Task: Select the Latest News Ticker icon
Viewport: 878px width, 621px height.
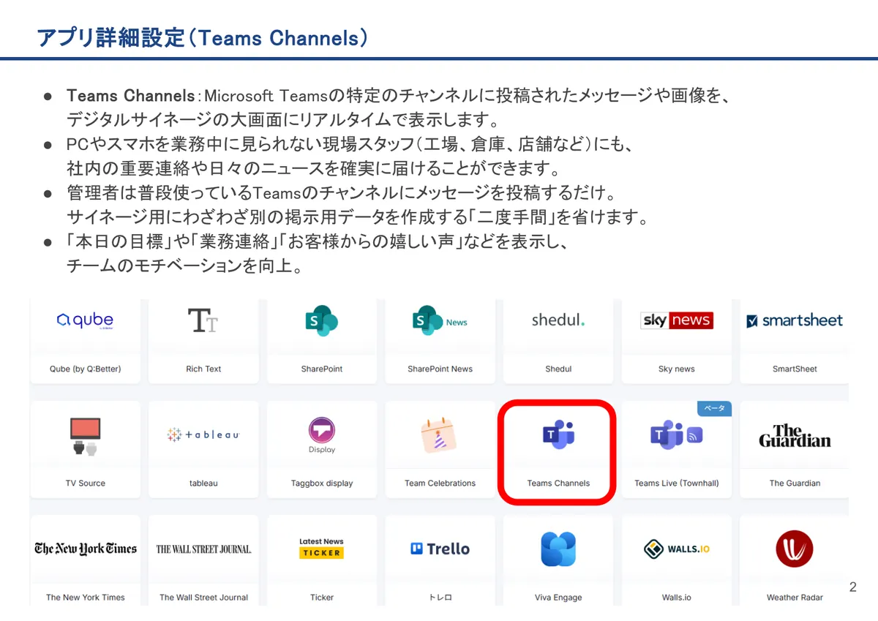Action: 322,548
